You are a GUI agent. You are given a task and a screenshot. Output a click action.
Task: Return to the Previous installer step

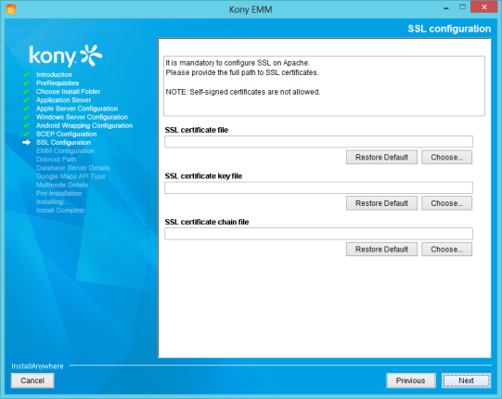[x=411, y=380]
